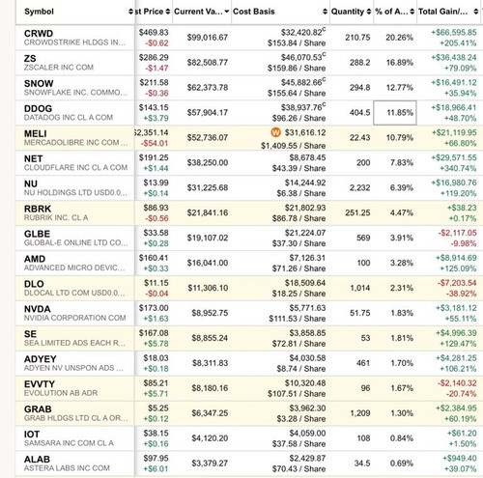
Task: Sort by % of Account column arrows
Action: coord(412,12)
